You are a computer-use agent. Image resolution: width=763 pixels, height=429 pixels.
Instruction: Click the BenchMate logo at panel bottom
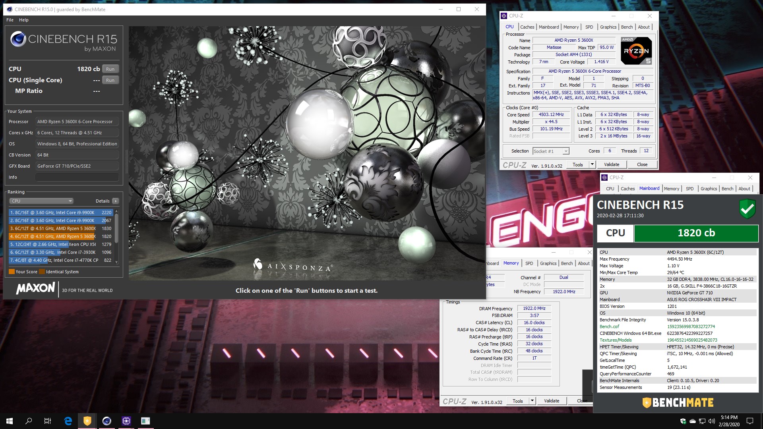click(678, 402)
